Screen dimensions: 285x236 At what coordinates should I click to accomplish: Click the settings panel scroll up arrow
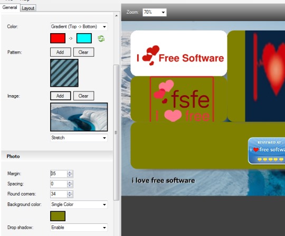click(116, 16)
